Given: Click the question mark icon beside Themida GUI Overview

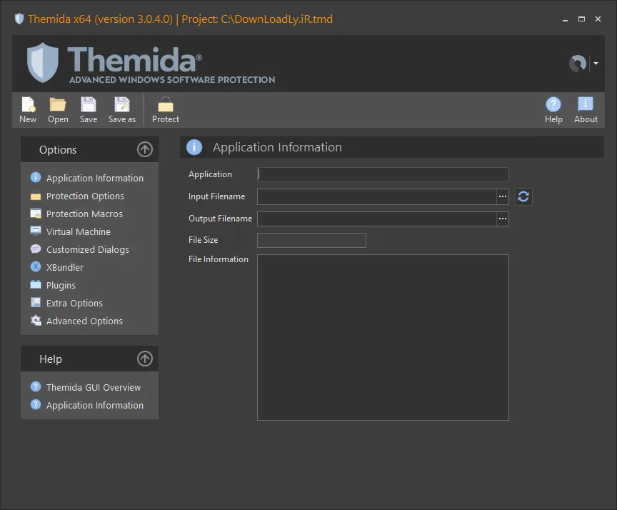Looking at the screenshot, I should [x=36, y=387].
